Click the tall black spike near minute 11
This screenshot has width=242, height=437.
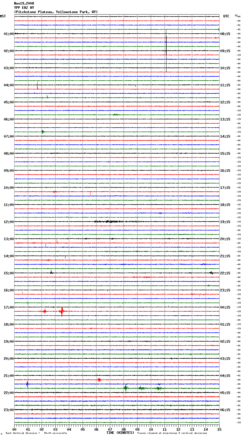click(x=166, y=51)
